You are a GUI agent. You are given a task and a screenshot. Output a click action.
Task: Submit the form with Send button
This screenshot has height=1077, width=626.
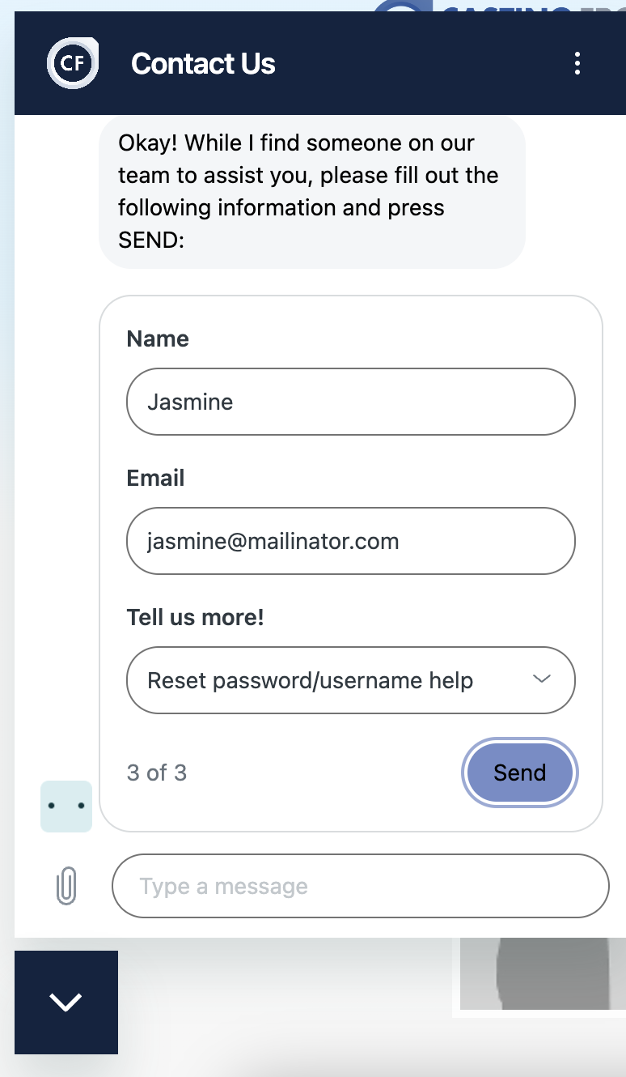pos(520,773)
